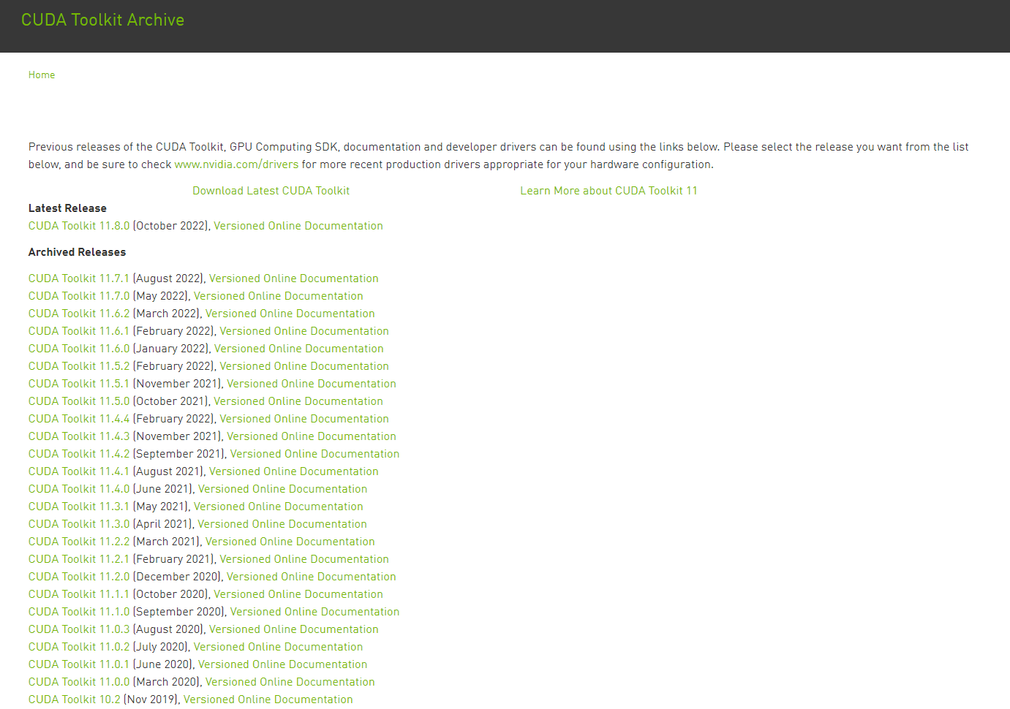This screenshot has height=709, width=1010.
Task: Open CUDA Toolkit 11.4.3
Action: (79, 436)
